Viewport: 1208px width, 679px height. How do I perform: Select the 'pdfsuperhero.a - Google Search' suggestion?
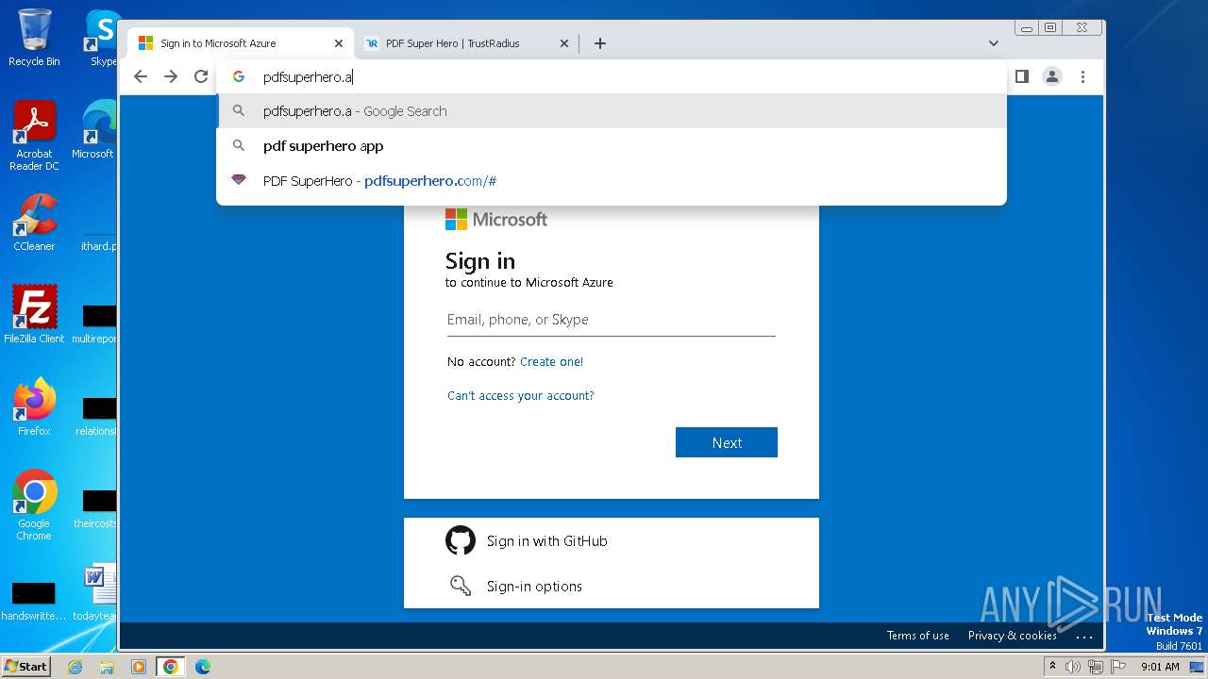pyautogui.click(x=612, y=111)
